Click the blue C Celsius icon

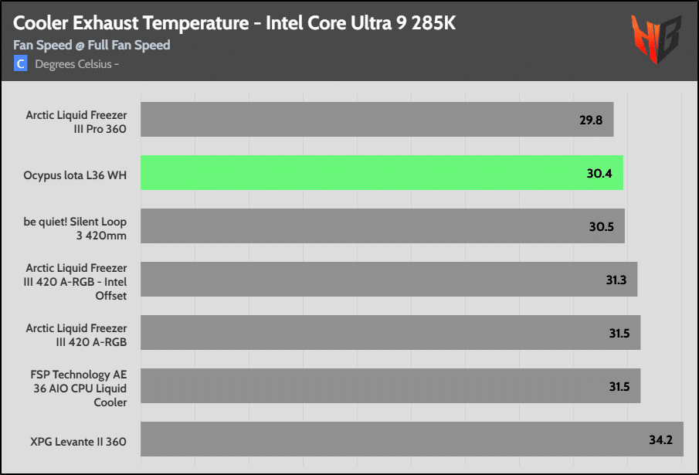click(20, 63)
